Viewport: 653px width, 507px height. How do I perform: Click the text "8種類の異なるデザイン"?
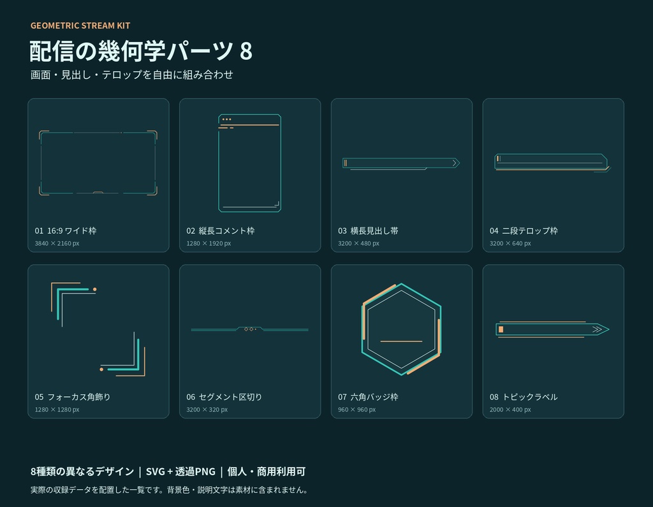[x=82, y=471]
